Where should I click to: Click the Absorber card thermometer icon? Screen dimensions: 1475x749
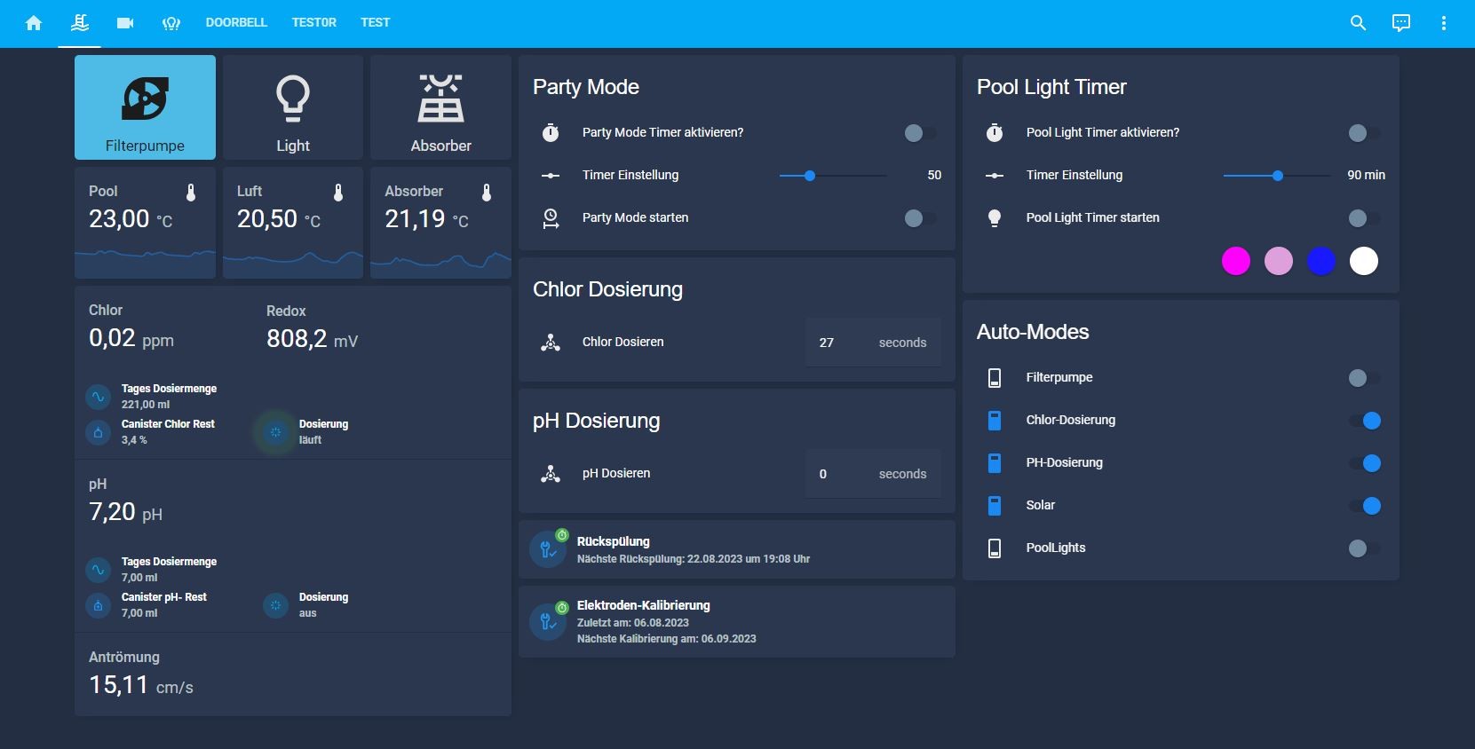(x=487, y=193)
